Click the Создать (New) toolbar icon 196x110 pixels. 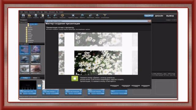[x=23, y=16]
